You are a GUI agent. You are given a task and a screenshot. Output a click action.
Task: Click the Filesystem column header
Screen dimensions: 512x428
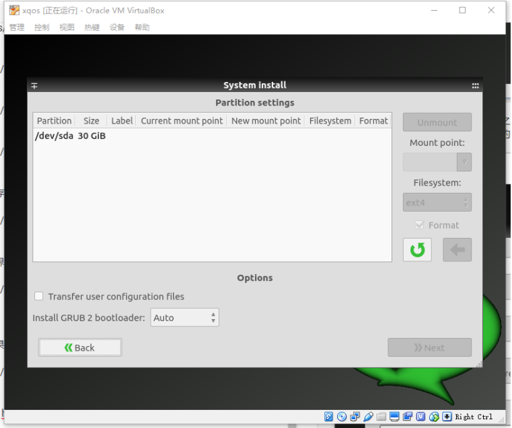click(330, 121)
